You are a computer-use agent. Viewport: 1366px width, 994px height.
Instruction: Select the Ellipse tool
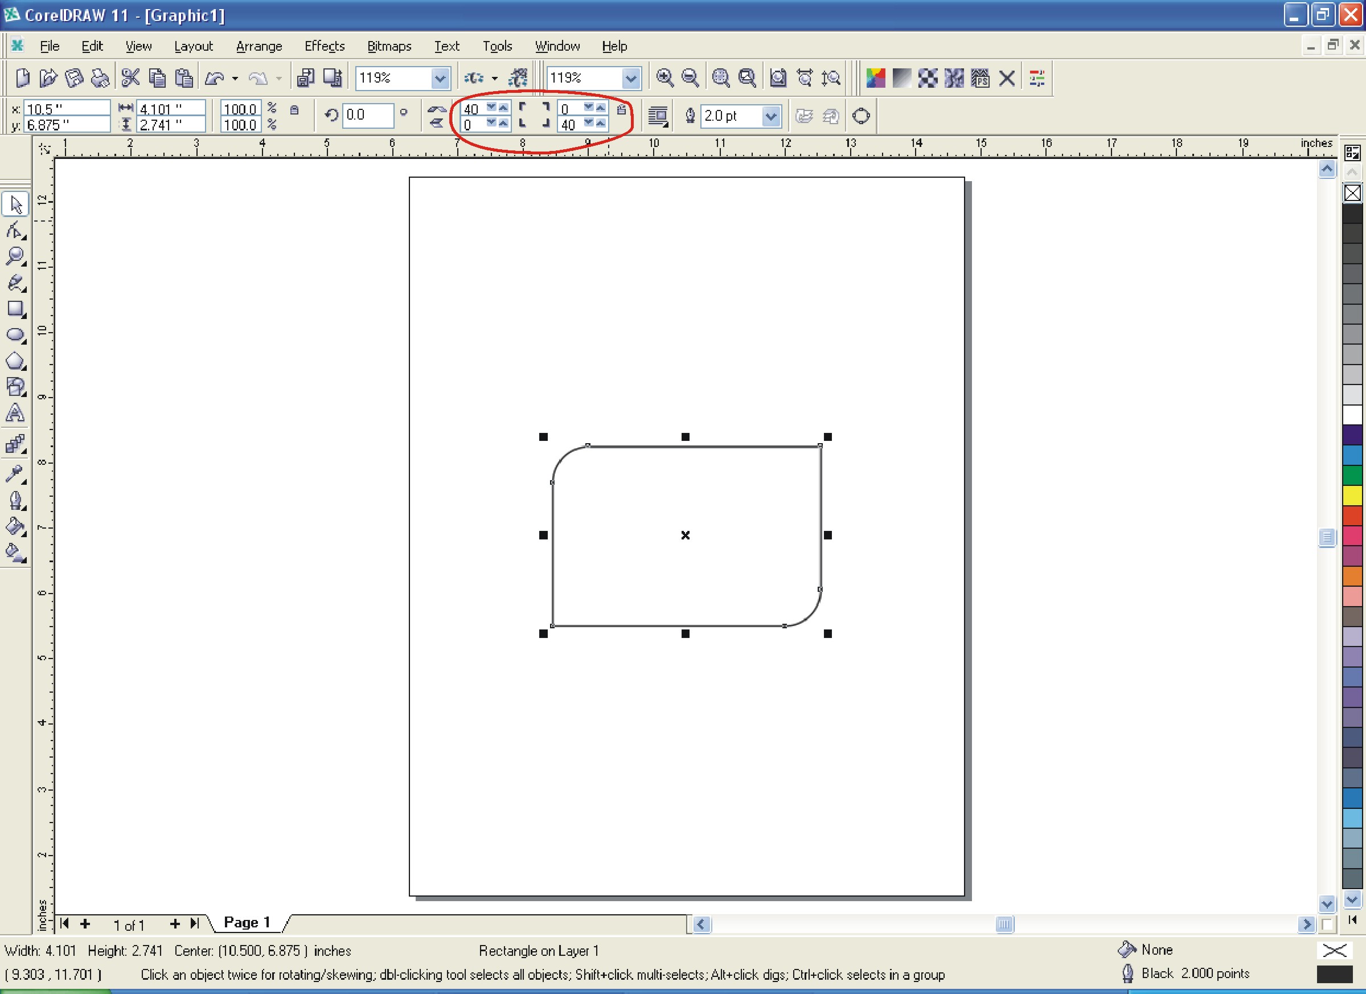[16, 335]
